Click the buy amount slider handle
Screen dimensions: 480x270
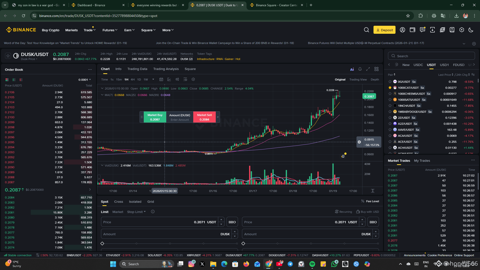pos(102,243)
